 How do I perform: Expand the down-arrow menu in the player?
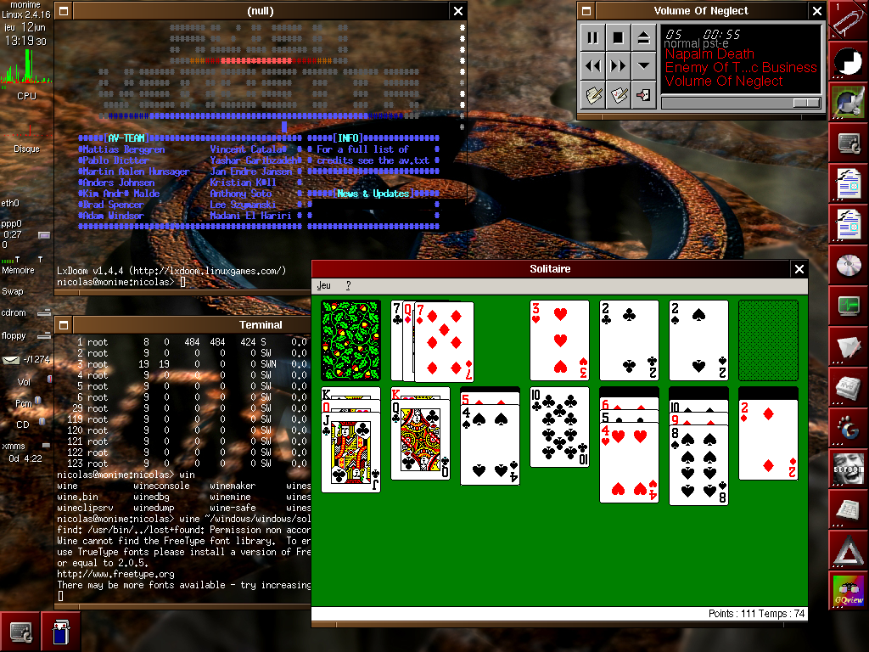coord(644,65)
